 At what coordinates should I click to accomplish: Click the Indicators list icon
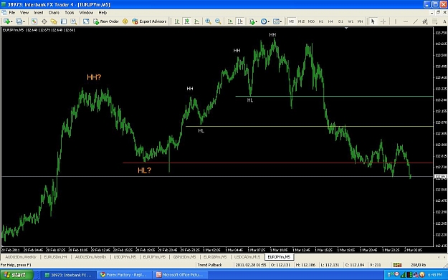(x=252, y=21)
